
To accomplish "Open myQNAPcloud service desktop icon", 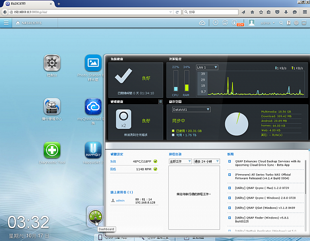I will pos(93,106).
